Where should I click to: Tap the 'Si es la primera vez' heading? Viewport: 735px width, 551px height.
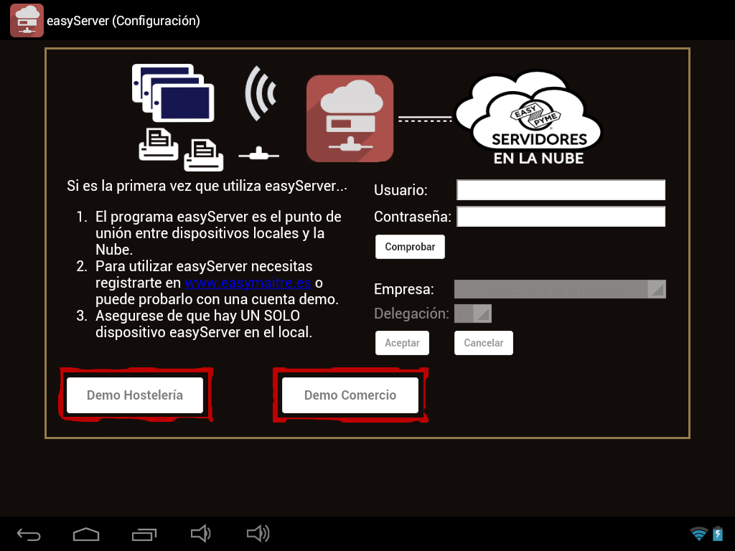coord(207,186)
